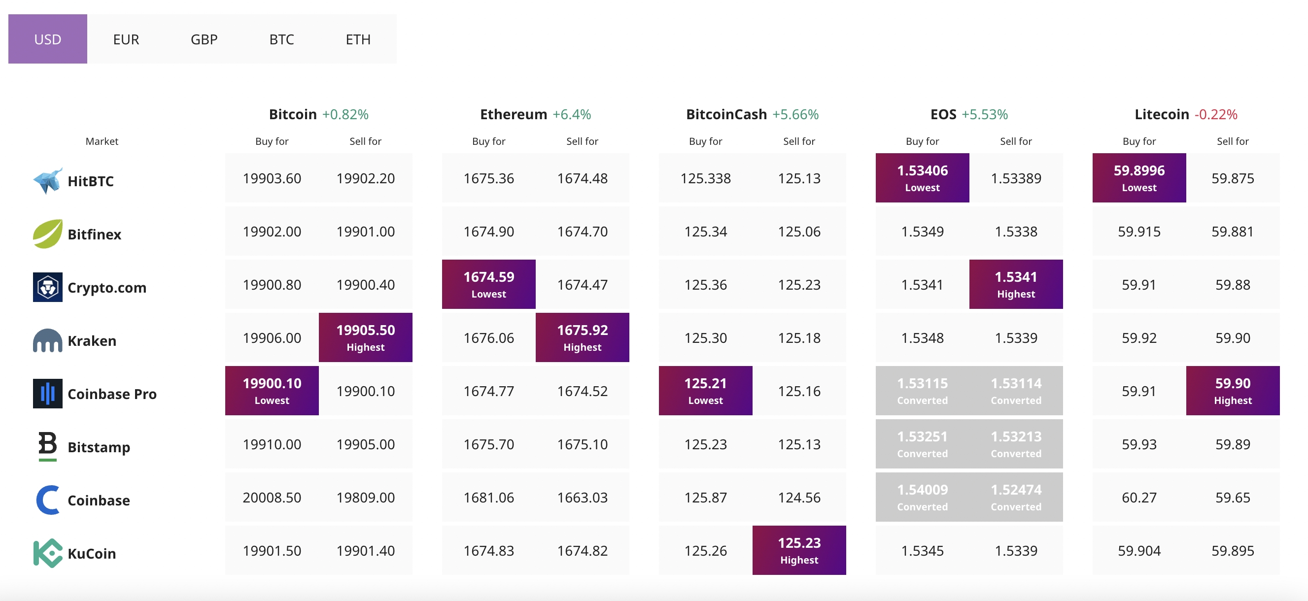This screenshot has height=601, width=1308.
Task: Switch to the EUR currency tab
Action: coord(126,39)
